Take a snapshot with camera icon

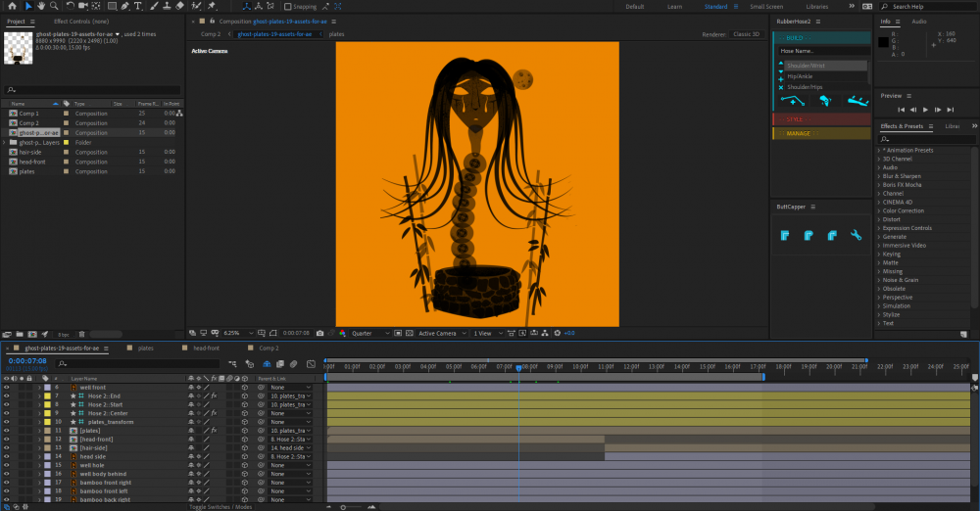click(x=319, y=333)
